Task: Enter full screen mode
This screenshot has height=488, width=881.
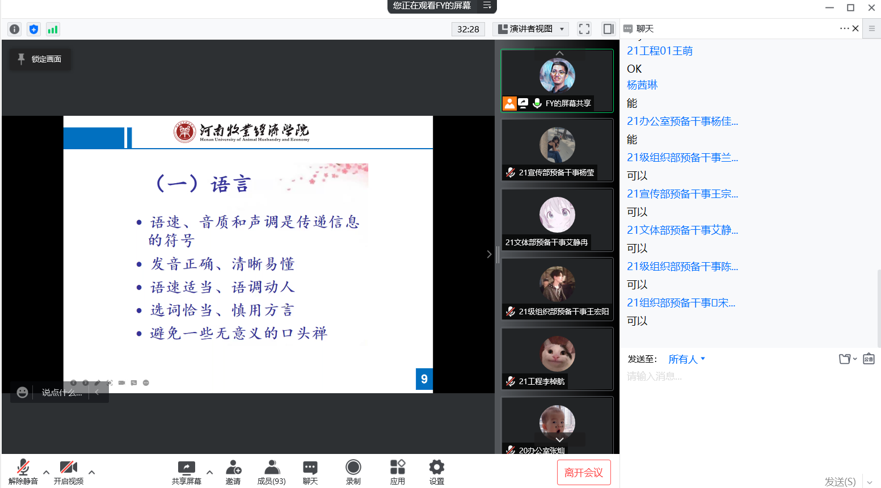Action: 584,29
